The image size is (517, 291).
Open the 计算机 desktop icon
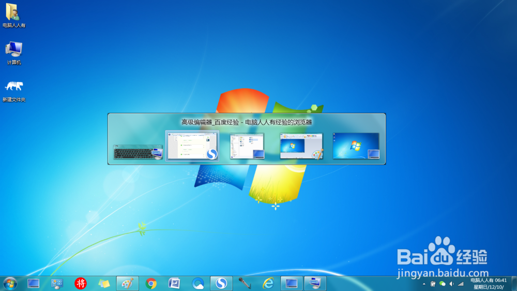14,53
